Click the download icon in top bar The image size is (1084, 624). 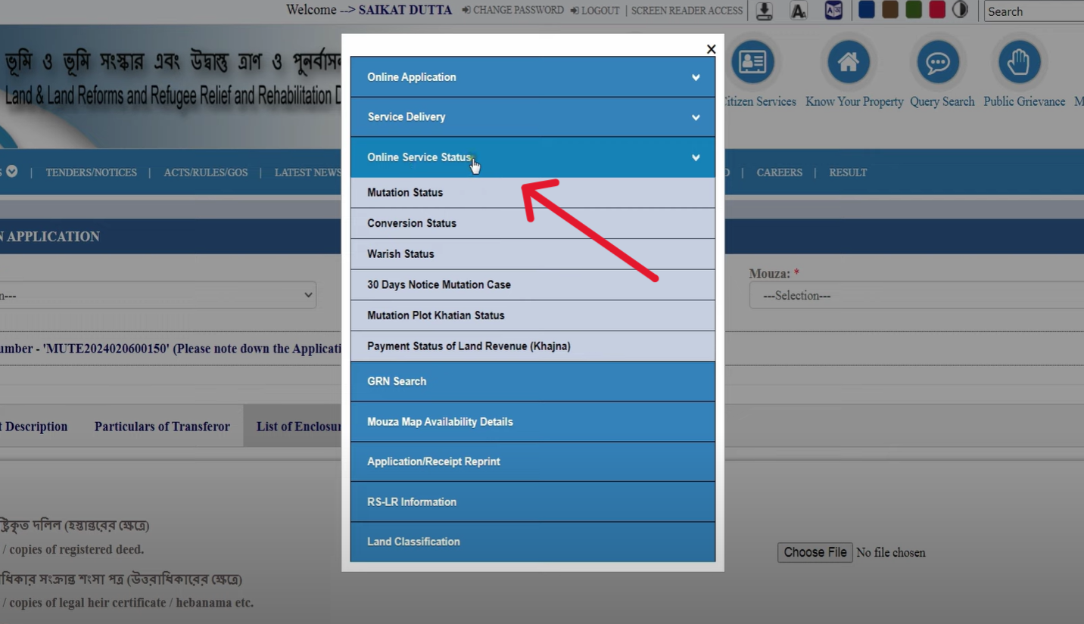tap(764, 11)
